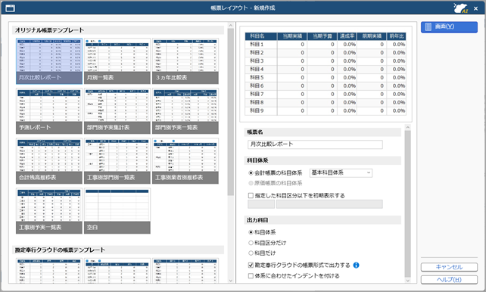Viewport: 486px width, 292px height.
Task: Choose 科目区分だけ radio option
Action: click(251, 243)
